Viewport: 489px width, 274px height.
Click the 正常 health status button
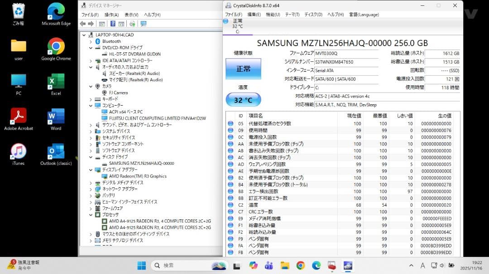pyautogui.click(x=243, y=69)
